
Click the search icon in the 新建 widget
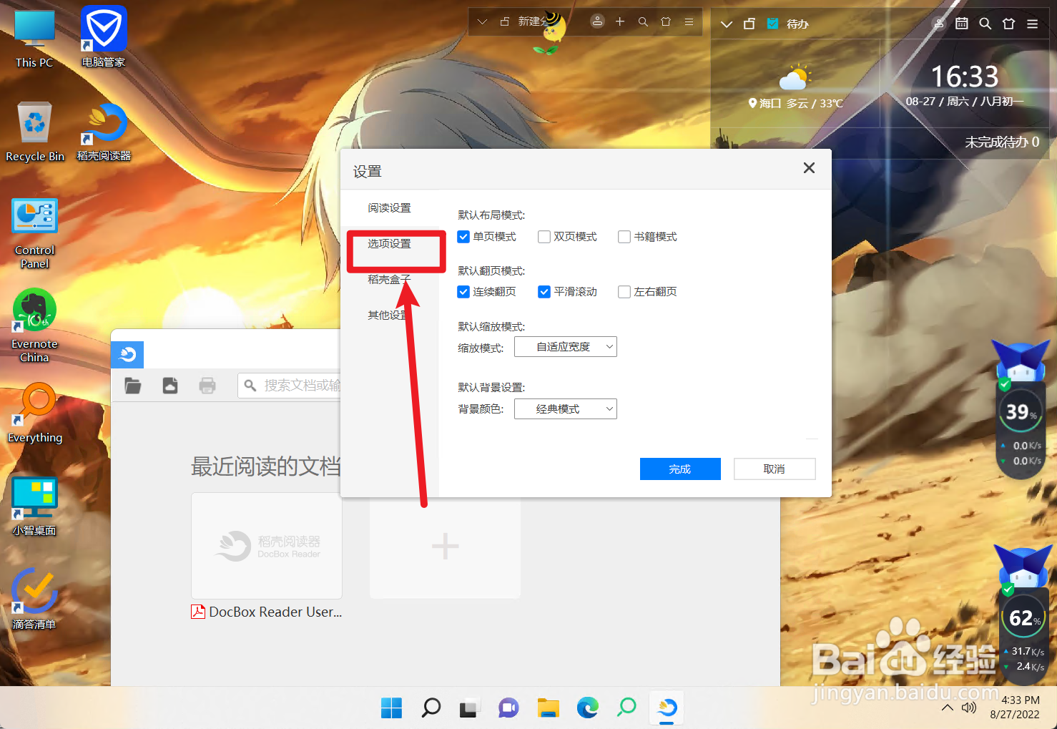coord(643,22)
